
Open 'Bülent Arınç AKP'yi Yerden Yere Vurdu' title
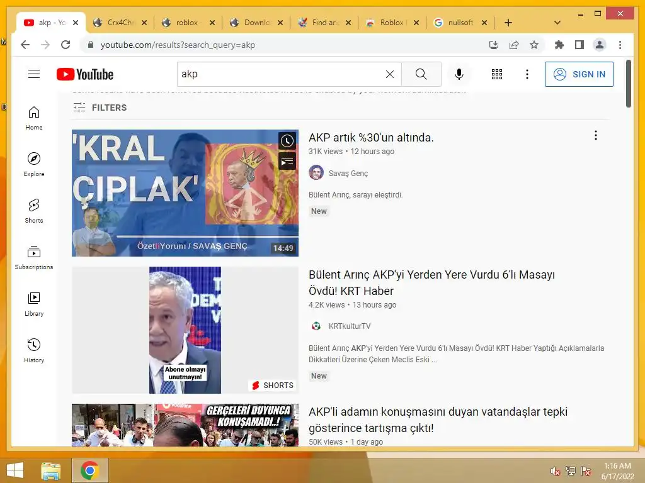(431, 282)
